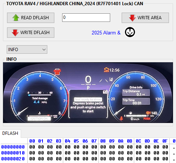Click the fuel pump icon on gauge
Screen dimensions: 176x163
coord(131,113)
